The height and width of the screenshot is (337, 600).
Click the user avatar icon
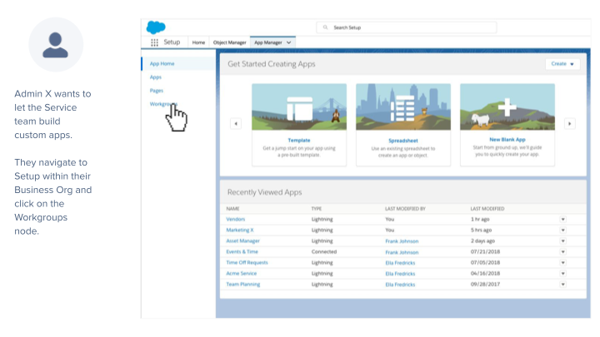click(56, 45)
